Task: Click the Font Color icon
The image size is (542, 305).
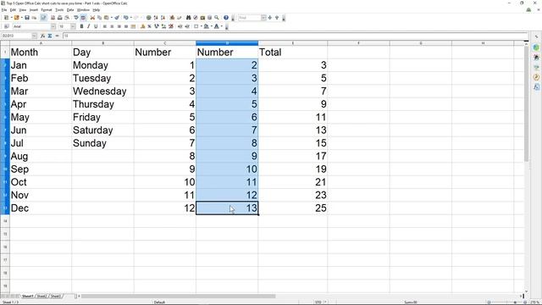Action: click(217, 26)
